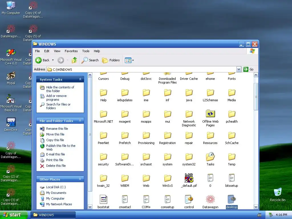The image size is (292, 219).
Task: Click file list scrollbar down arrow
Action: click(x=256, y=207)
